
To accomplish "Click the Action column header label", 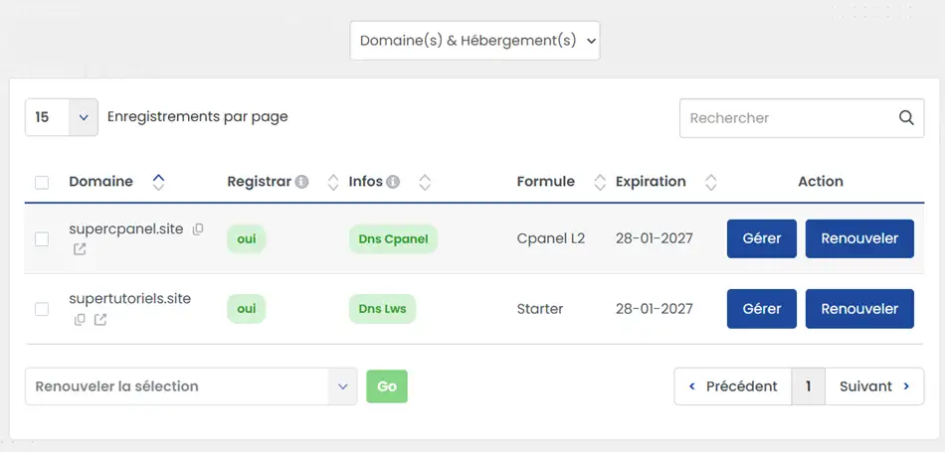I will coord(821,181).
